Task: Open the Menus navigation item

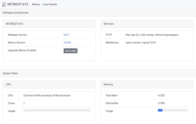Action: 36,4
